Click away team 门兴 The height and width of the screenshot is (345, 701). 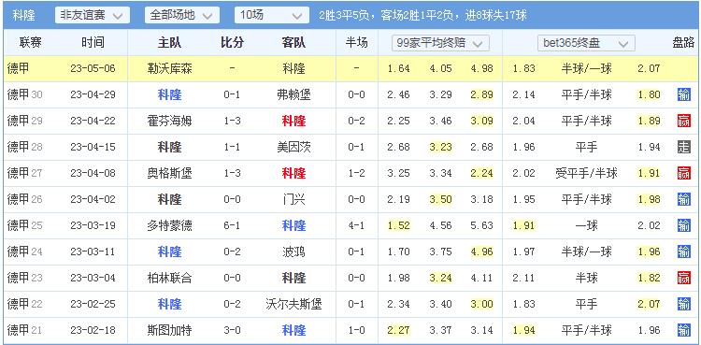pos(293,199)
